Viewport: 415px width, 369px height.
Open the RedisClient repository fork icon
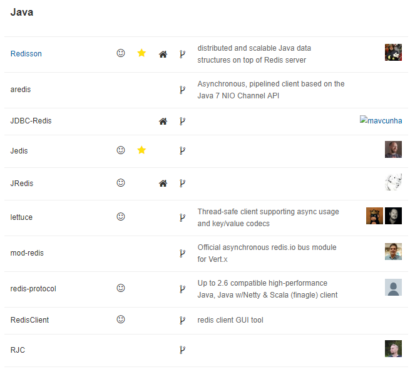[182, 320]
